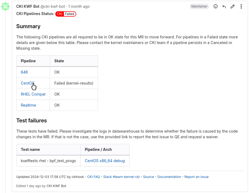Click the CKI KWF Bot avatar
Screen dimensions: 249x193
[x=5, y=6]
